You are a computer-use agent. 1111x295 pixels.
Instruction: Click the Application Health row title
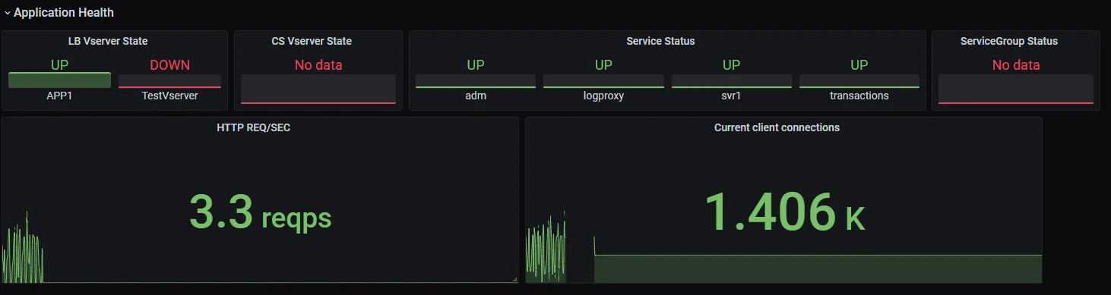[x=64, y=12]
